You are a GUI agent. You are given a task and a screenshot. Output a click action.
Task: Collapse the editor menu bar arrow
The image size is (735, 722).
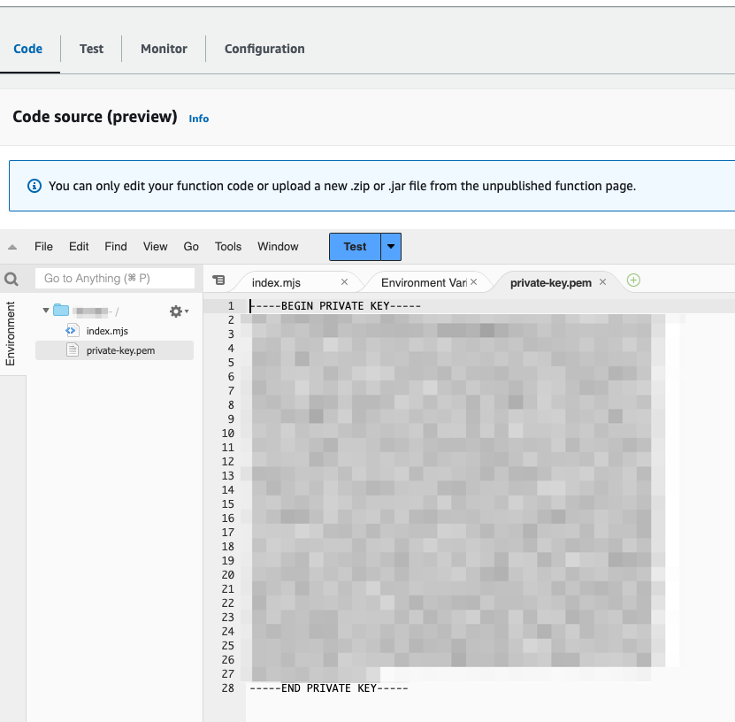pos(12,247)
